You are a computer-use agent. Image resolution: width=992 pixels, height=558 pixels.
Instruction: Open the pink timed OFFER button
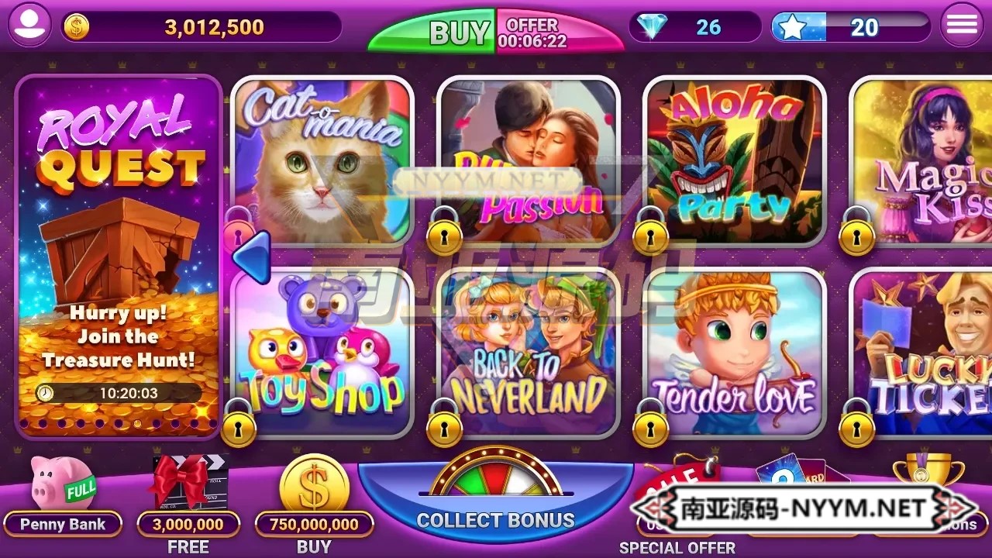(x=560, y=31)
